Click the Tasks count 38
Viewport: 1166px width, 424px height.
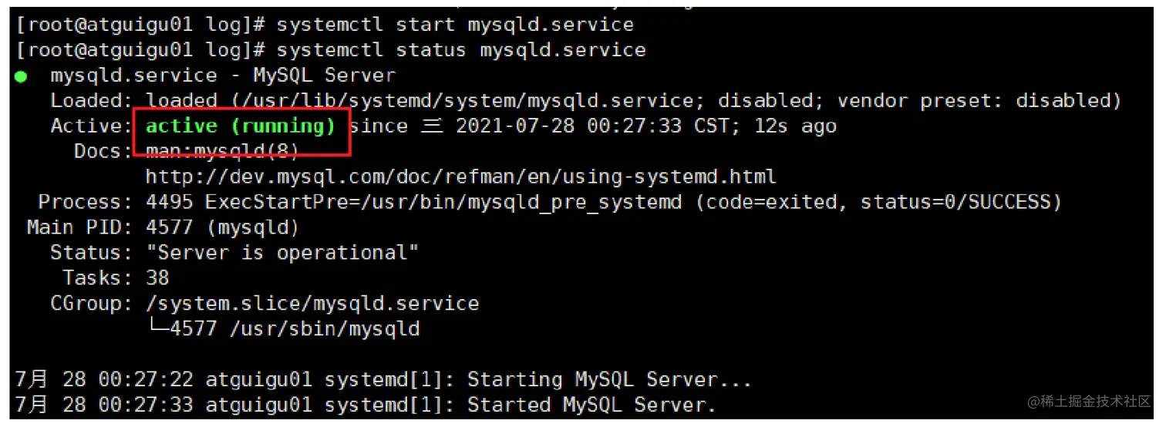pyautogui.click(x=157, y=278)
